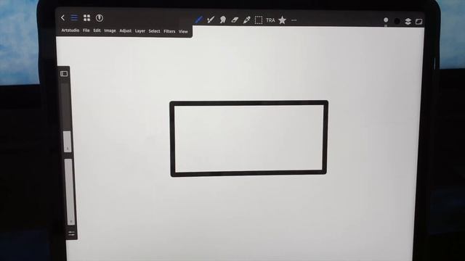Select the paint brush tool
Image resolution: width=465 pixels, height=261 pixels.
coord(211,20)
